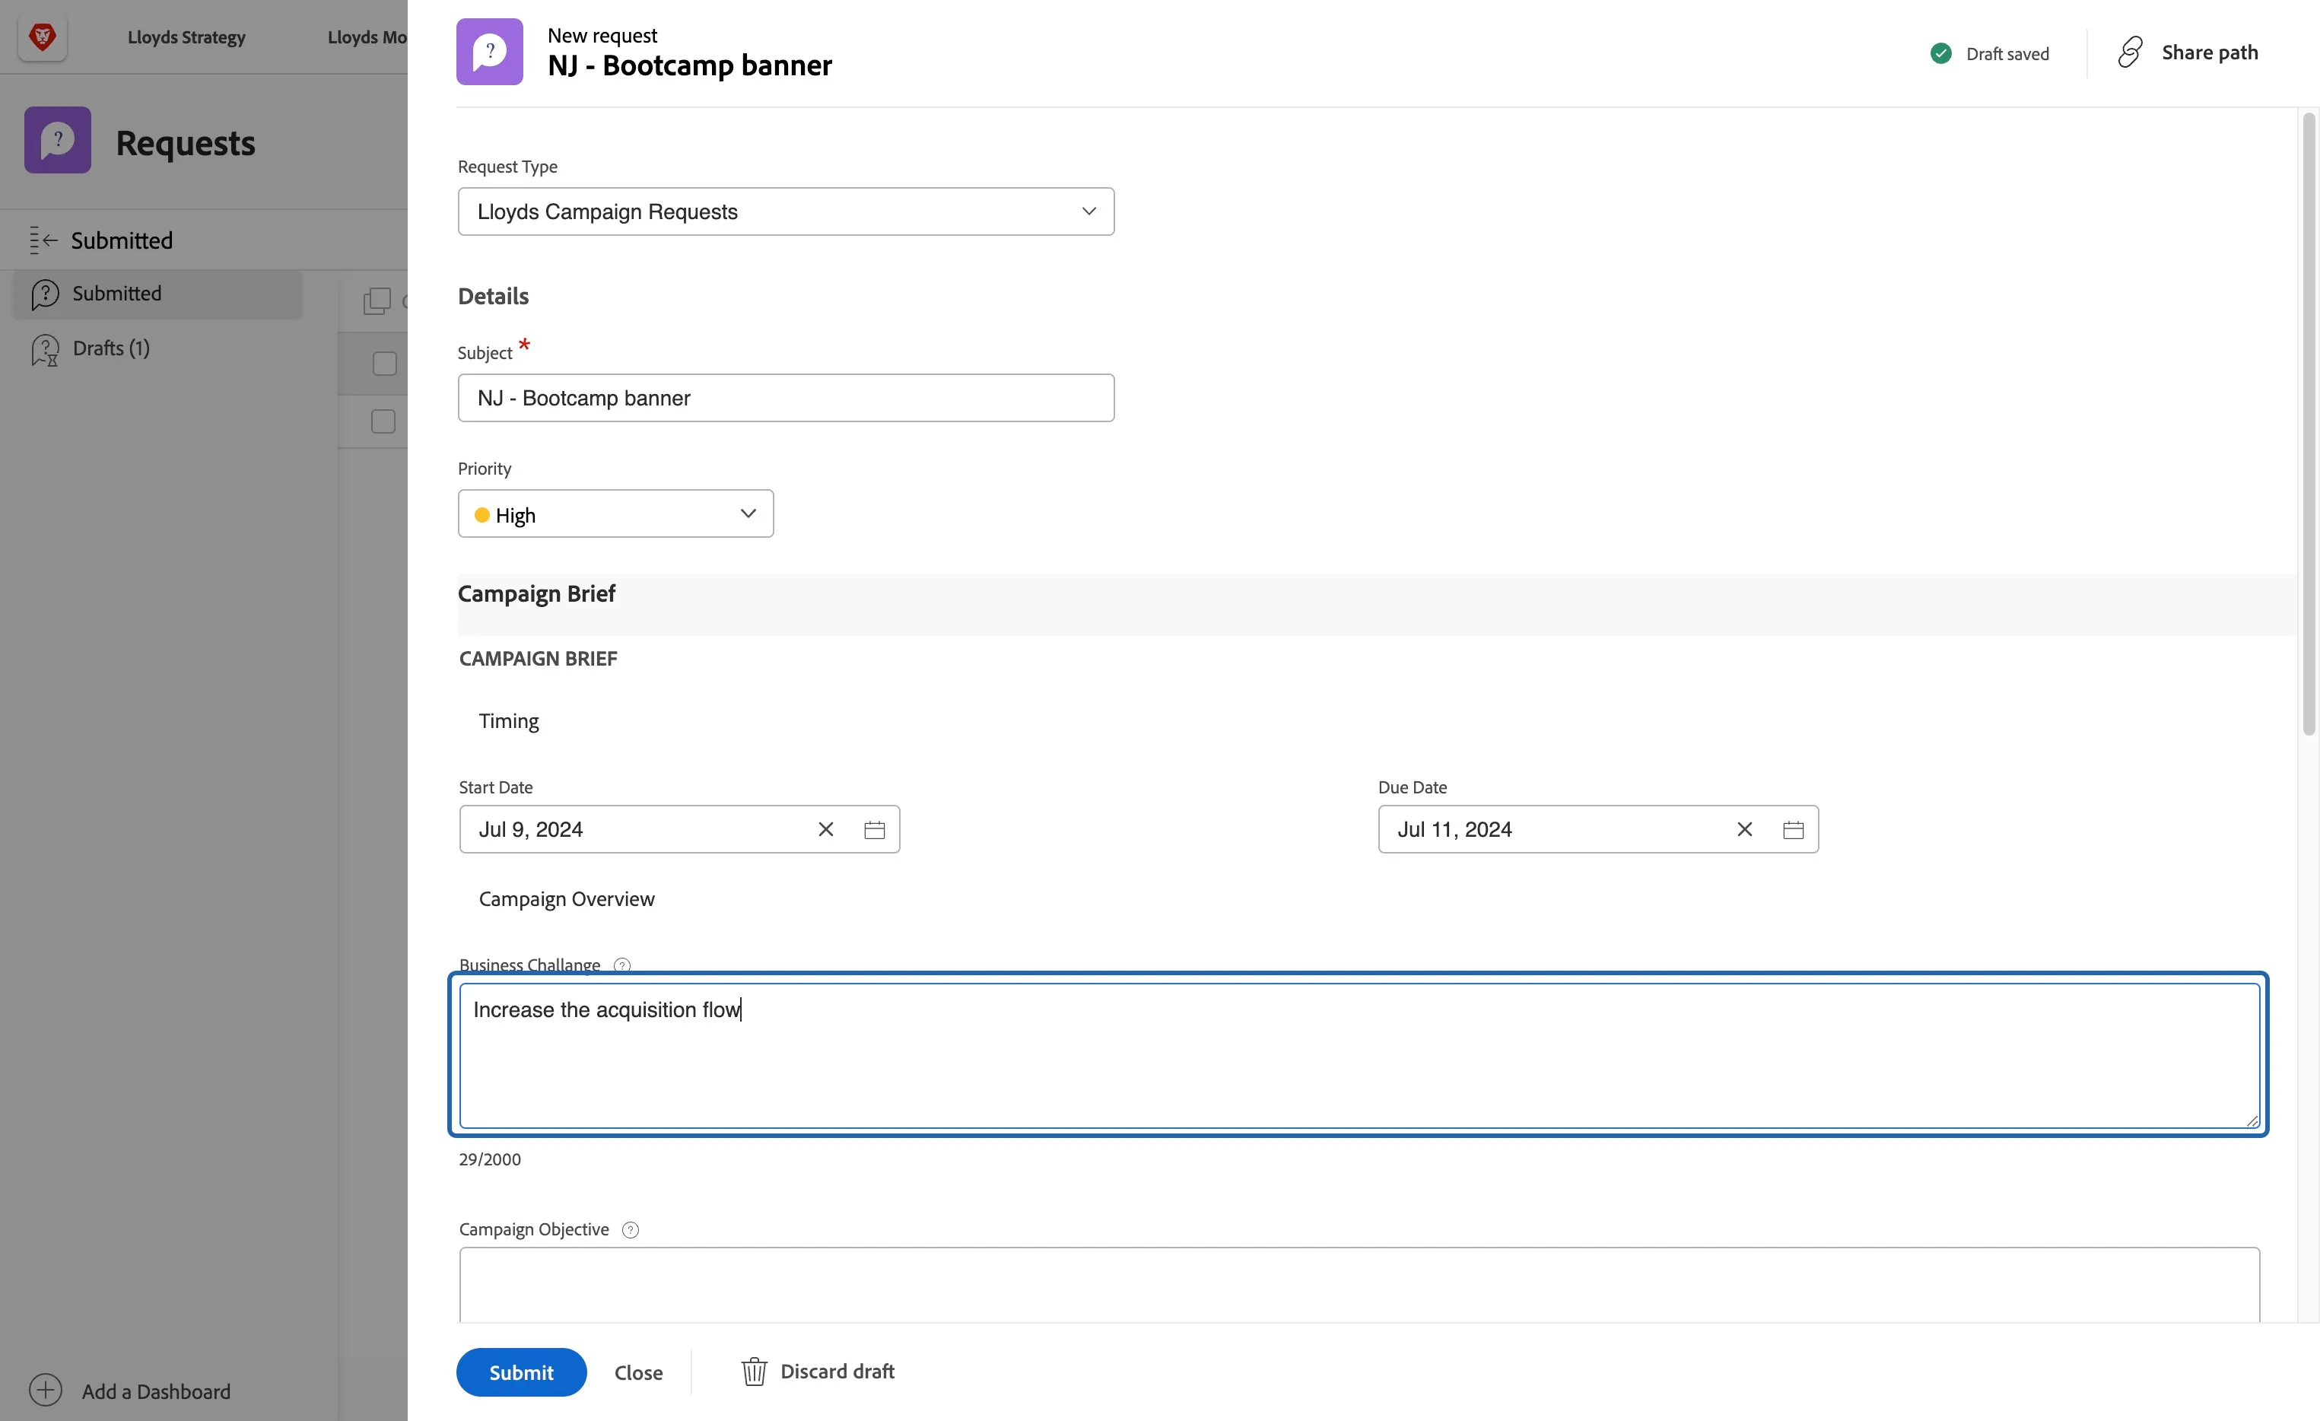Click the Draft saved status text
The image size is (2320, 1421).
pyautogui.click(x=2007, y=54)
